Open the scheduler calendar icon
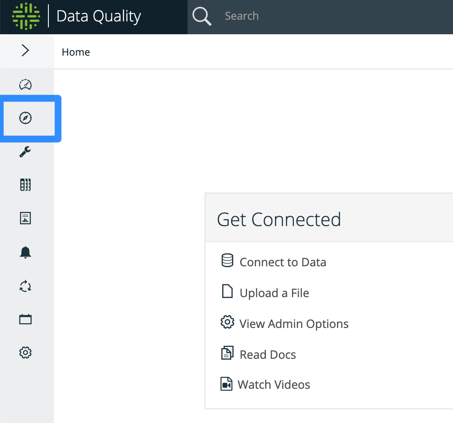Image resolution: width=453 pixels, height=423 pixels. click(26, 319)
